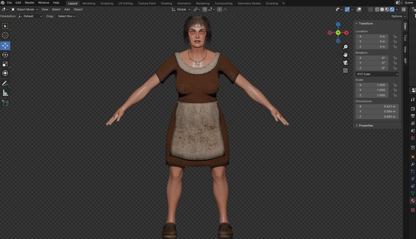Toggle camera view with camera icon

pyautogui.click(x=345, y=63)
